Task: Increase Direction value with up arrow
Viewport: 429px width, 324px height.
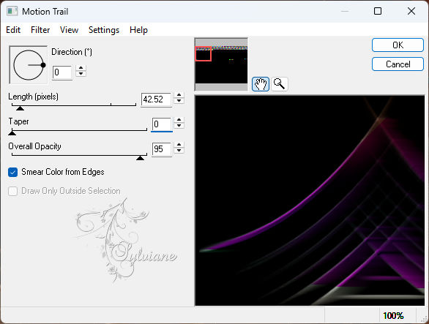Action: (81, 68)
